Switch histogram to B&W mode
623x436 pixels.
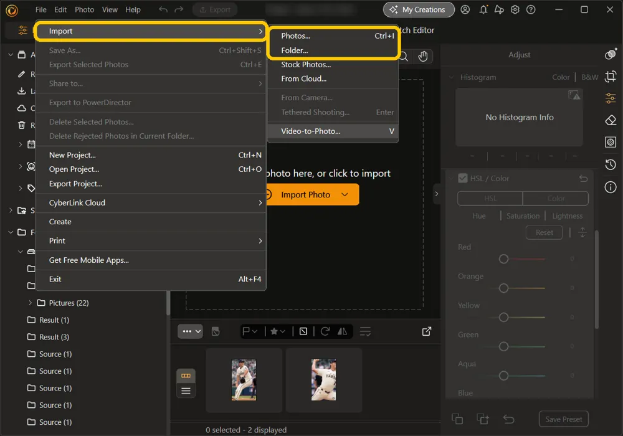(589, 77)
